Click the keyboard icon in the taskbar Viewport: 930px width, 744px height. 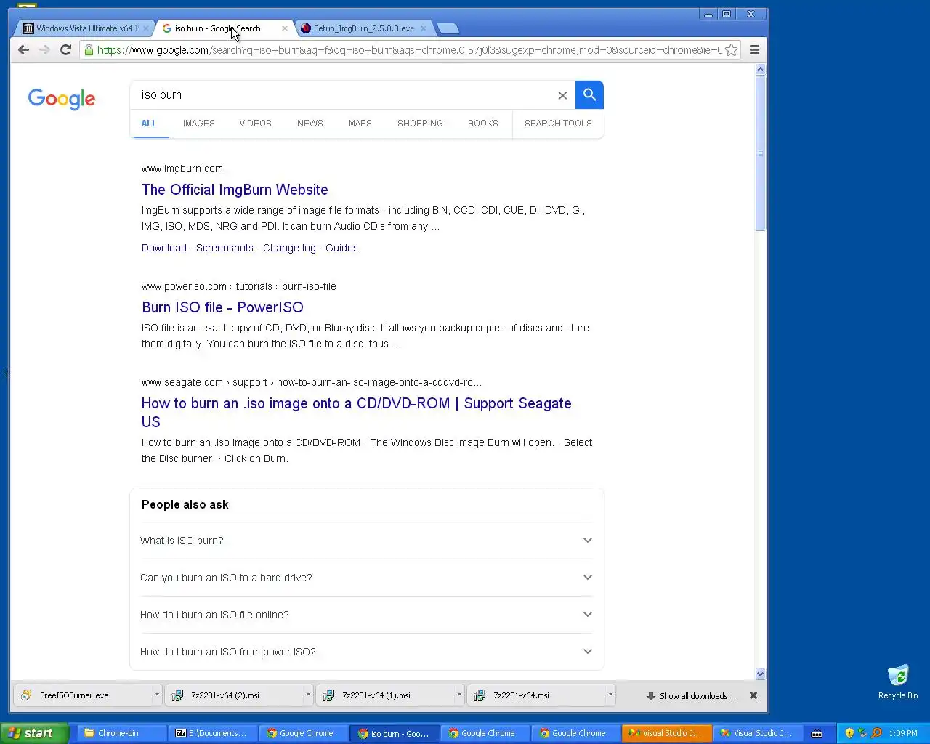[817, 733]
